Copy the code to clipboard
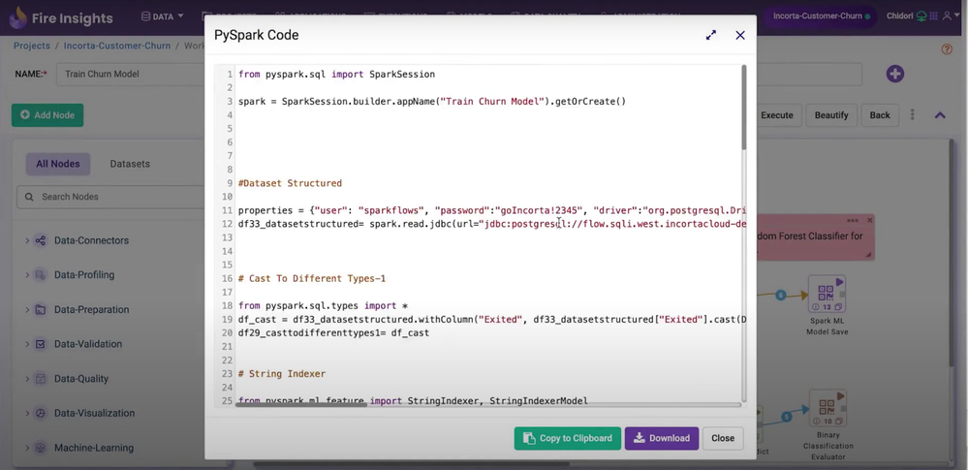Image resolution: width=968 pixels, height=470 pixels. click(567, 438)
